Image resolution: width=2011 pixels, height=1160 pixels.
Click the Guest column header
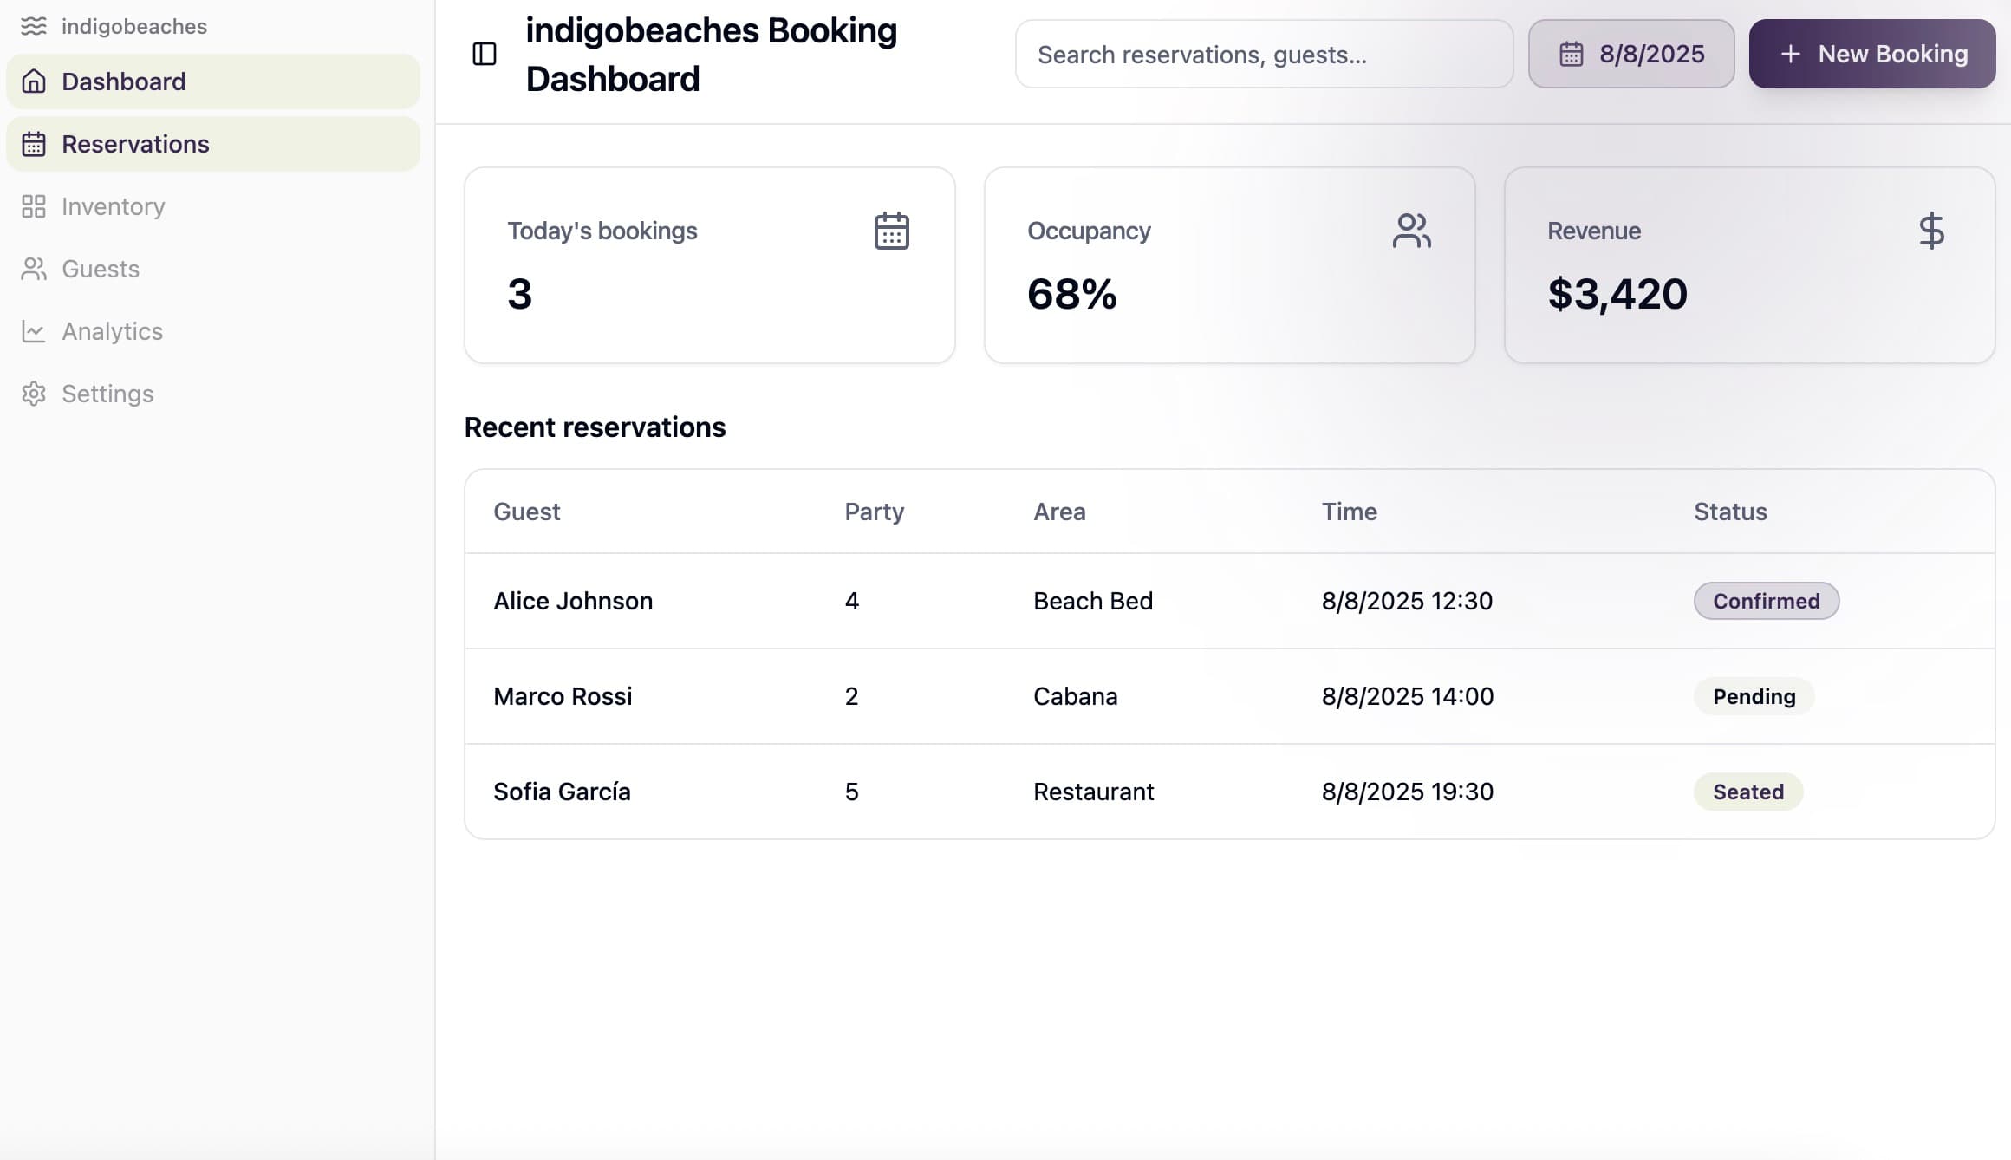point(527,512)
